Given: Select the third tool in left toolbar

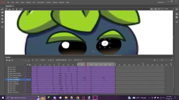Looking at the screenshot, I should [2, 16].
